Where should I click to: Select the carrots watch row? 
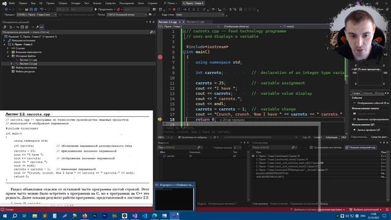click(x=202, y=156)
